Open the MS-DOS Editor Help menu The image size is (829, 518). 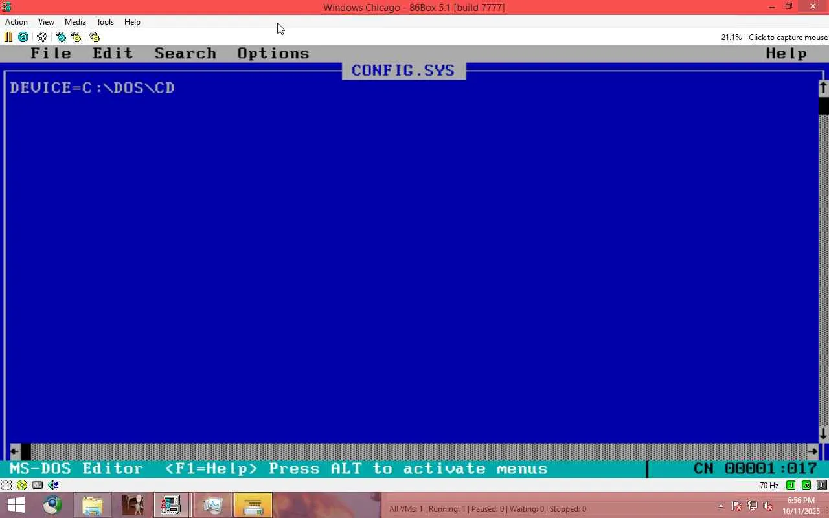[x=786, y=54]
